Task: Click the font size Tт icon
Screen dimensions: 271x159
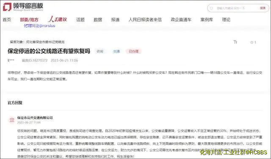Action: tap(235, 42)
